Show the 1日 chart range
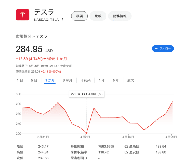The height and width of the screenshot is (160, 183). [20, 80]
